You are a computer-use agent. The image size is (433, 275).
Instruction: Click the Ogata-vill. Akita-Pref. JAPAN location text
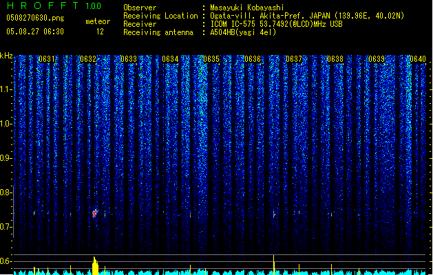307,16
